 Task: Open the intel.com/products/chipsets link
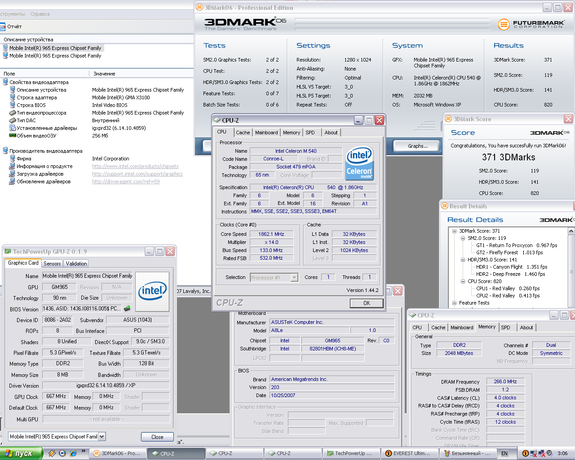135,166
